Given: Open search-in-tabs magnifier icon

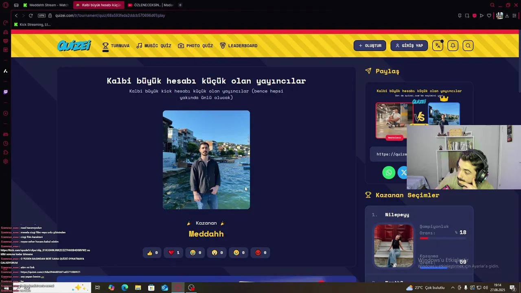Looking at the screenshot, I should (492, 5).
